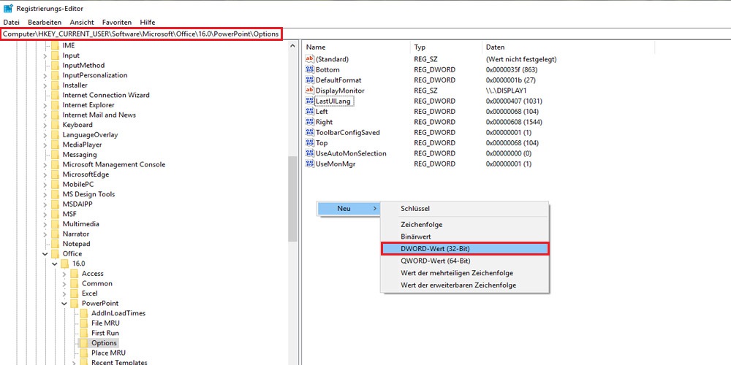
Task: Click the ToolbarConfigSaved value icon
Action: pos(310,132)
